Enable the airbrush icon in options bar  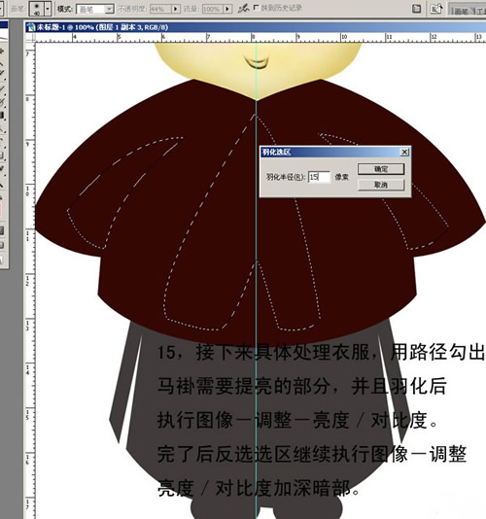pyautogui.click(x=243, y=9)
